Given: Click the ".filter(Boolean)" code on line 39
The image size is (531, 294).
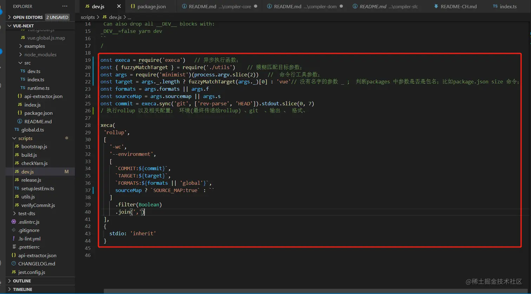Looking at the screenshot, I should (x=138, y=205).
